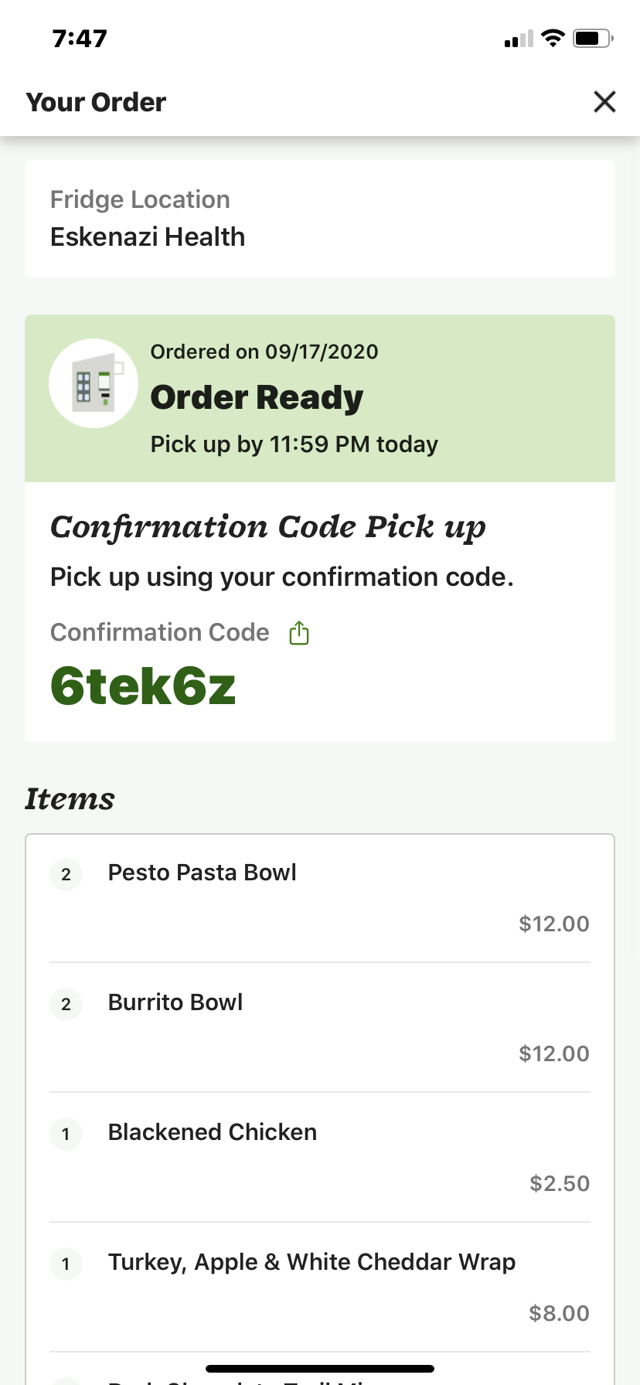This screenshot has height=1385, width=640.
Task: Tap the quantity badge for Burrito Bowl
Action: click(x=66, y=1004)
